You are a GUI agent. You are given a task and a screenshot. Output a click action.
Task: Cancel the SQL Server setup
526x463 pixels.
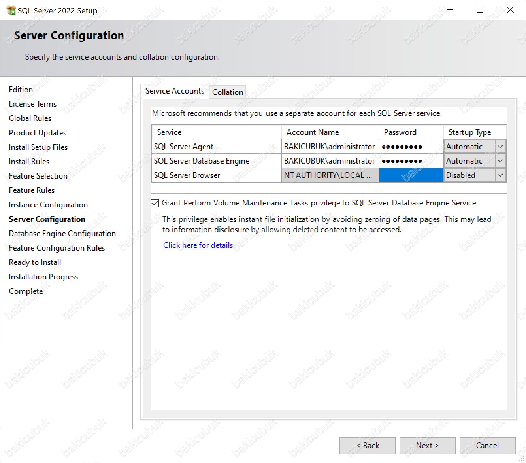(487, 445)
